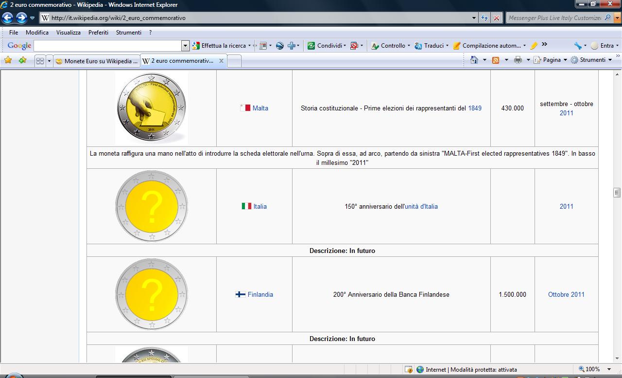The image size is (622, 378).
Task: Switch to Monete Euro su Wikipedia tab
Action: [97, 61]
